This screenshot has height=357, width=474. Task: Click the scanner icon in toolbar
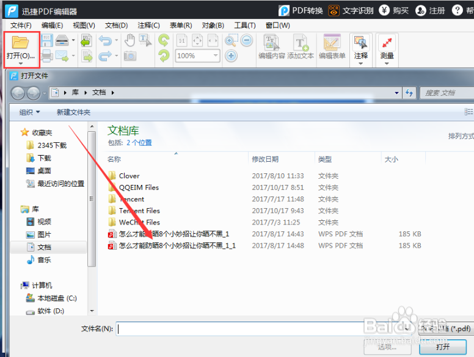click(x=62, y=40)
